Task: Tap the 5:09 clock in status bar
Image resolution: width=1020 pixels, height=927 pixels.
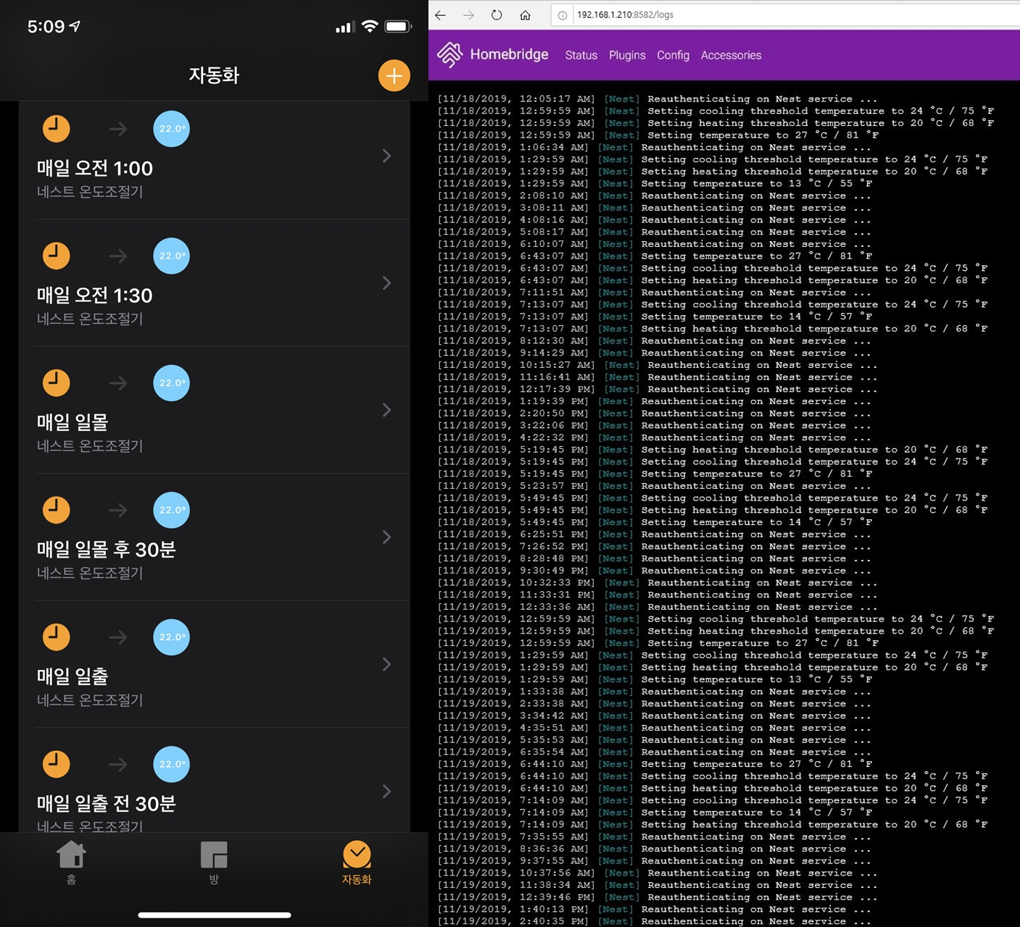Action: [x=46, y=27]
